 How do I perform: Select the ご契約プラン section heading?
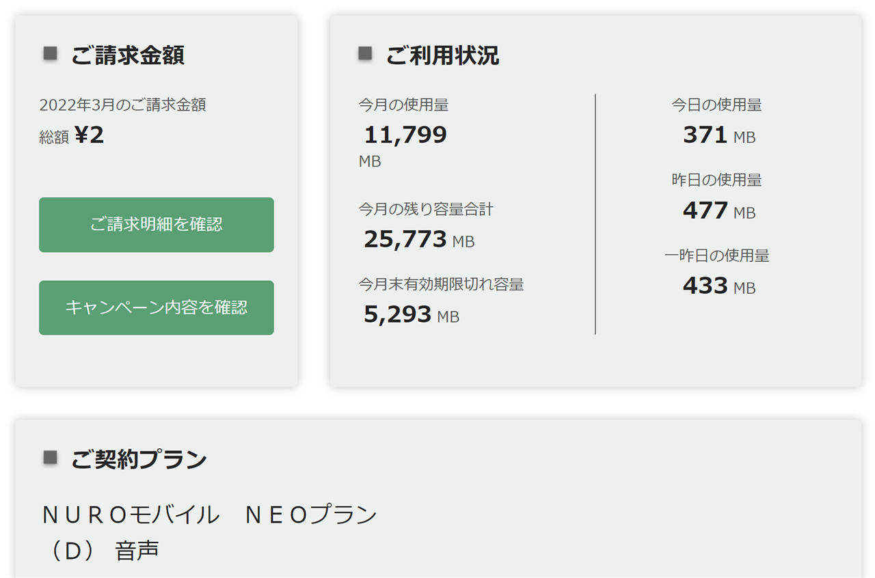139,460
